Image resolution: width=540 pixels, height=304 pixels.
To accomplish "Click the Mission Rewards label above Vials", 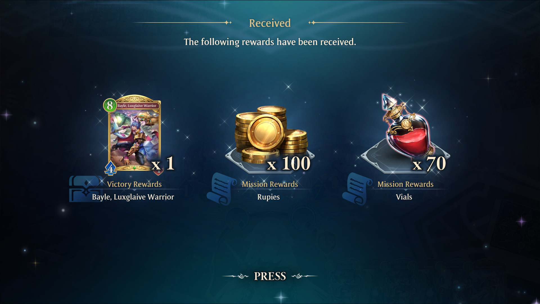I will [405, 184].
